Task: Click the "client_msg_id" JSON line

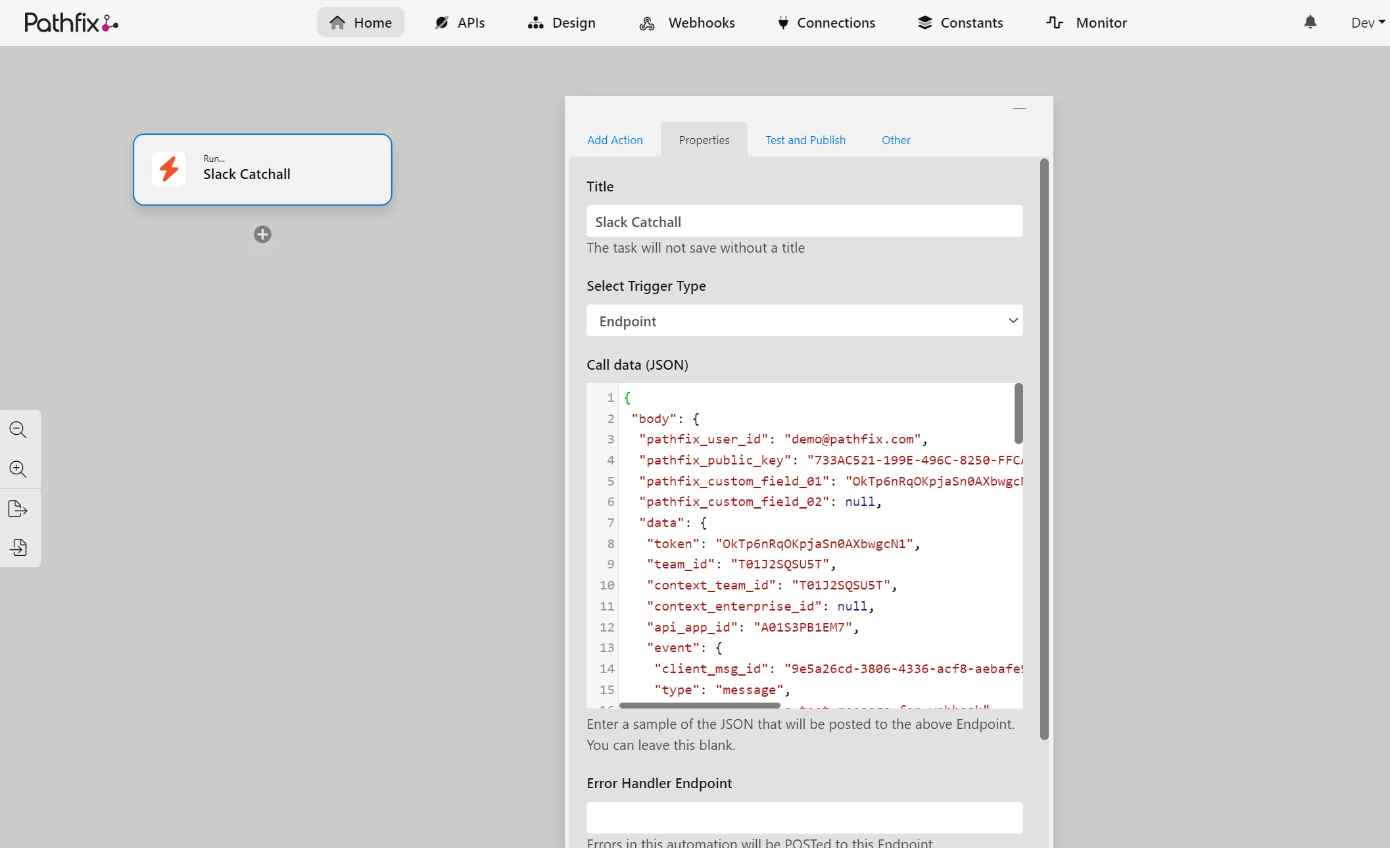Action: [x=838, y=668]
